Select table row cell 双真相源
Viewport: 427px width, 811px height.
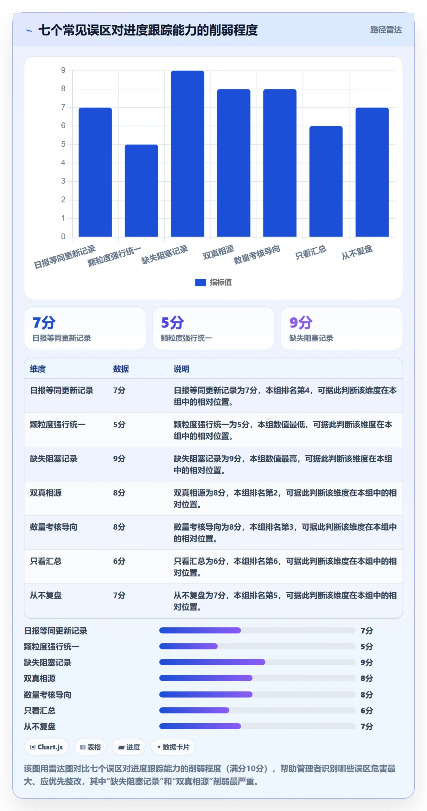click(46, 493)
